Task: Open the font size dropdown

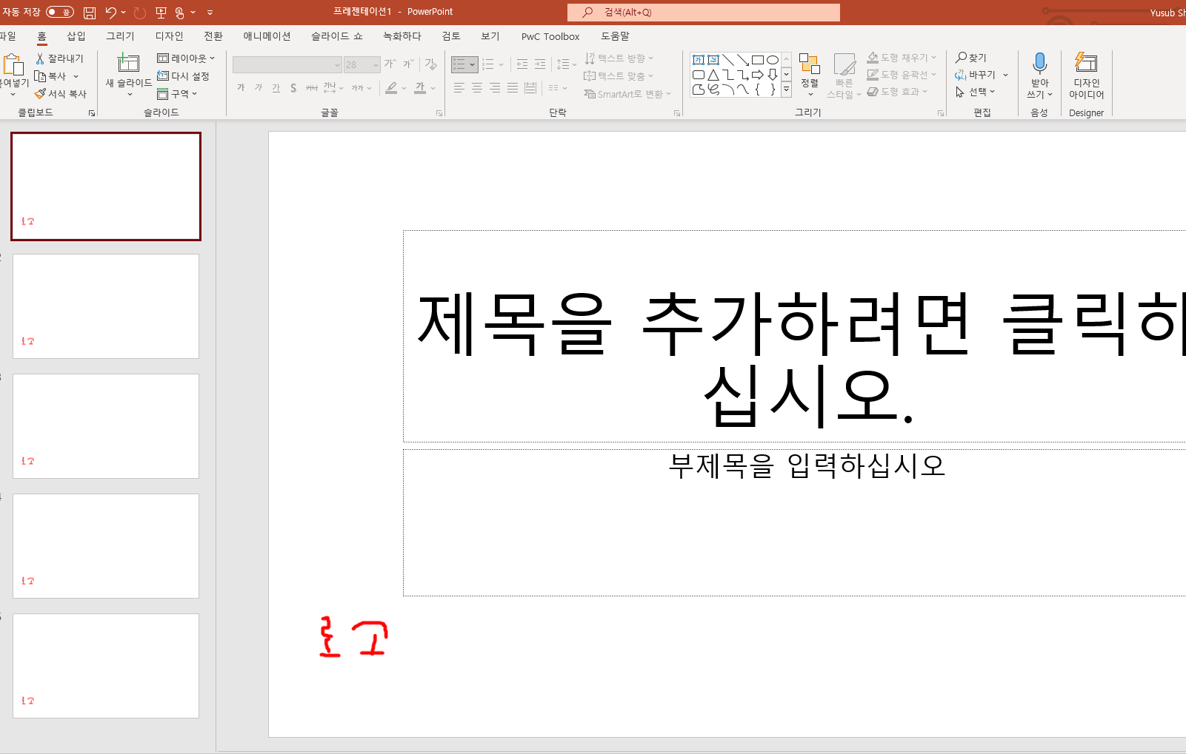Action: [374, 65]
